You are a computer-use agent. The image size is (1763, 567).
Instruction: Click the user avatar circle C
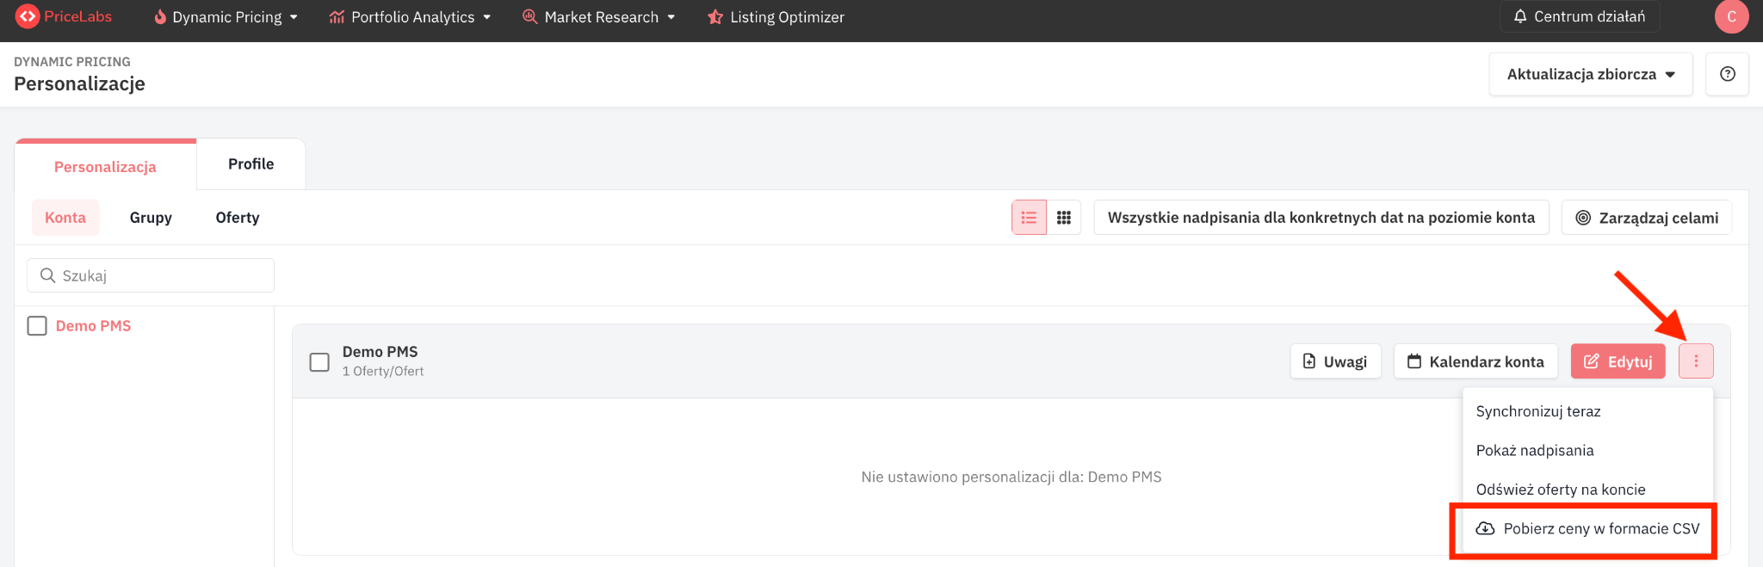click(x=1731, y=16)
